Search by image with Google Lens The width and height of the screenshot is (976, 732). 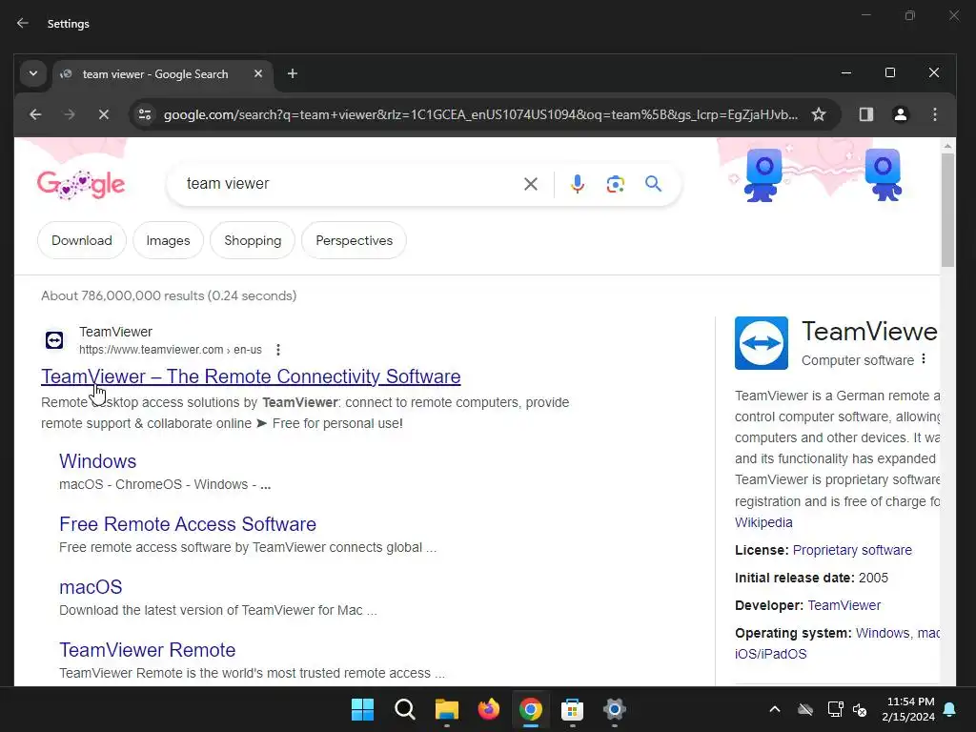coord(615,184)
